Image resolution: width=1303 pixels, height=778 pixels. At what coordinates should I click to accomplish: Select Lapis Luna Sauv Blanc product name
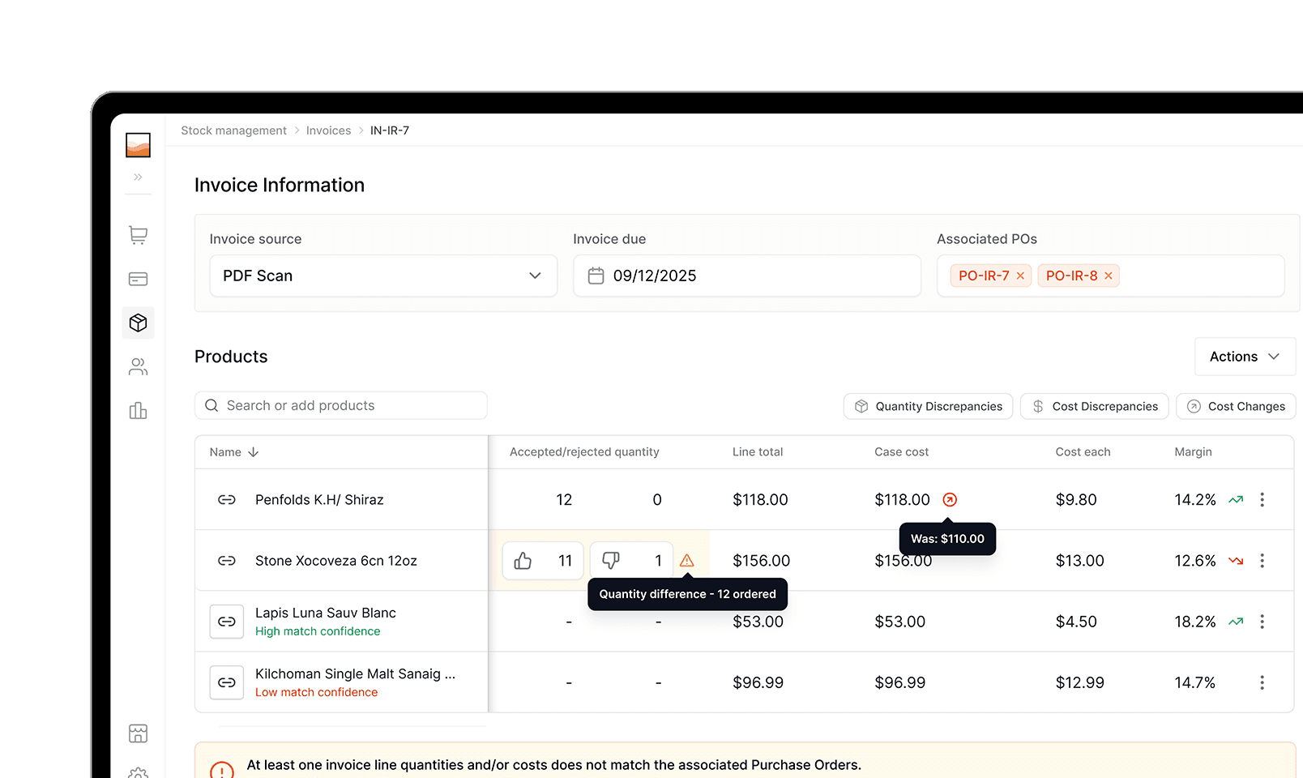(326, 613)
